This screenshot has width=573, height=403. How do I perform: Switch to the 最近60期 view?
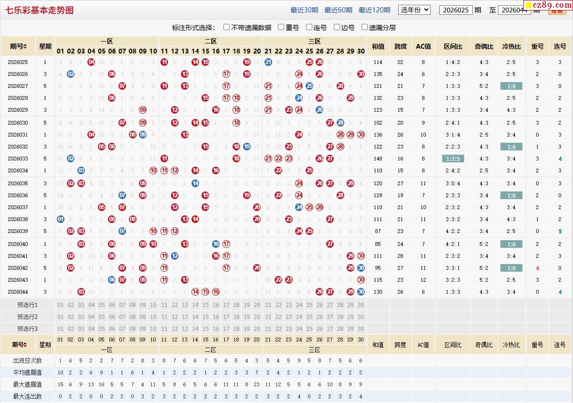338,10
